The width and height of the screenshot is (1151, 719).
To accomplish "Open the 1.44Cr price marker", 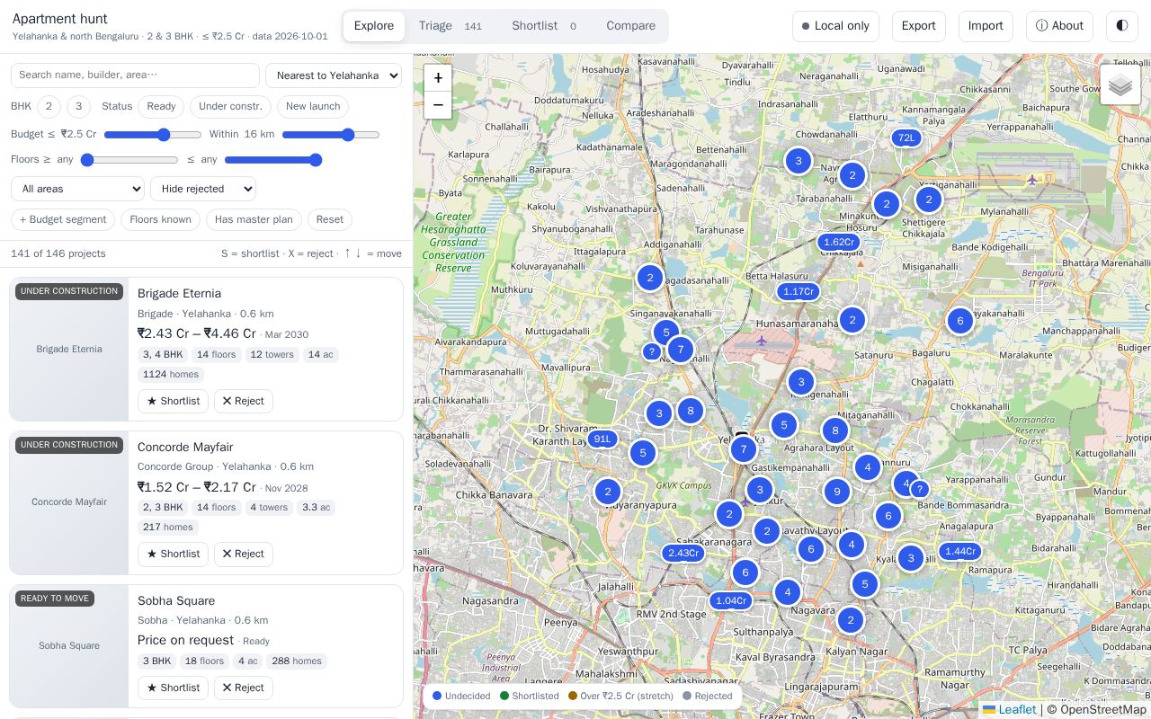I will pyautogui.click(x=959, y=551).
